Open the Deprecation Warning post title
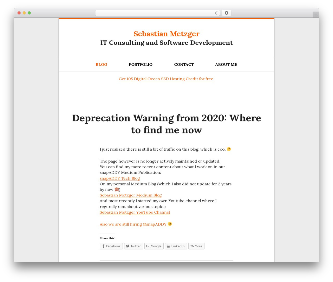The width and height of the screenshot is (333, 282). tap(166, 124)
